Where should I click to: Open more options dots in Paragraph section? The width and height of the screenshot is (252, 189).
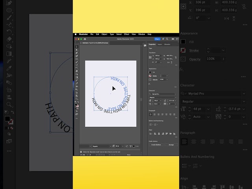(x=176, y=118)
